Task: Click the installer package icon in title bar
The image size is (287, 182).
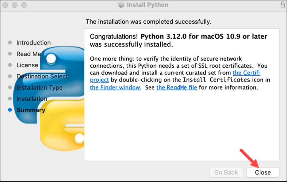Action: tap(121, 5)
